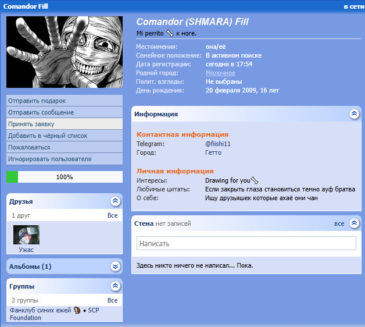365x327 pixels.
Task: Open SCP Foundation group link
Action: tap(55, 314)
